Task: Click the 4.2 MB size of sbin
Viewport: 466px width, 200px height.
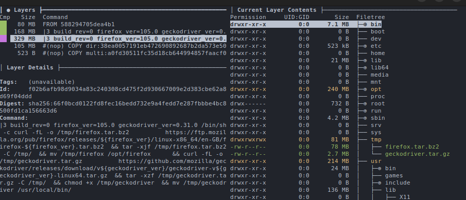Action: 338,118
